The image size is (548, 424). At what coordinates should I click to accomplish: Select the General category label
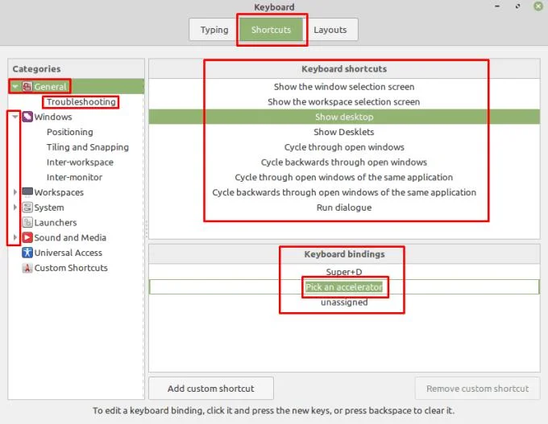coord(50,87)
